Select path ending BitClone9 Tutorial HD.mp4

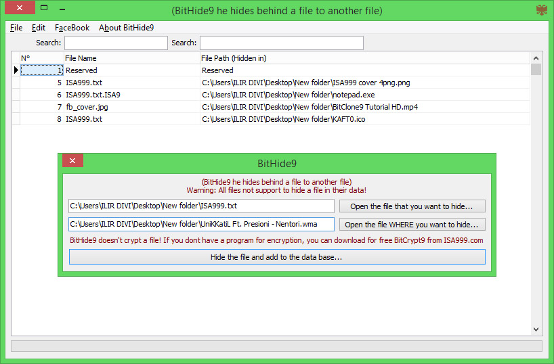(364, 107)
